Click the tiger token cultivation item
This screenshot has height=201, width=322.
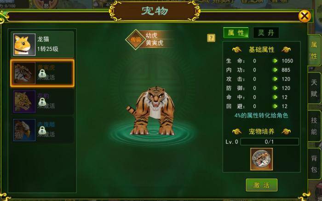[261, 159]
